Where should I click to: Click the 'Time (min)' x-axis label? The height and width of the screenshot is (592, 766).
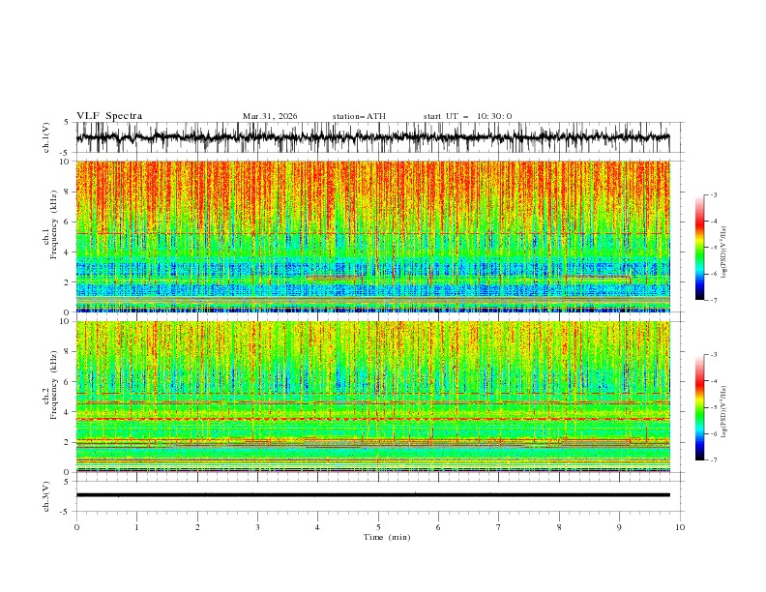(x=387, y=537)
